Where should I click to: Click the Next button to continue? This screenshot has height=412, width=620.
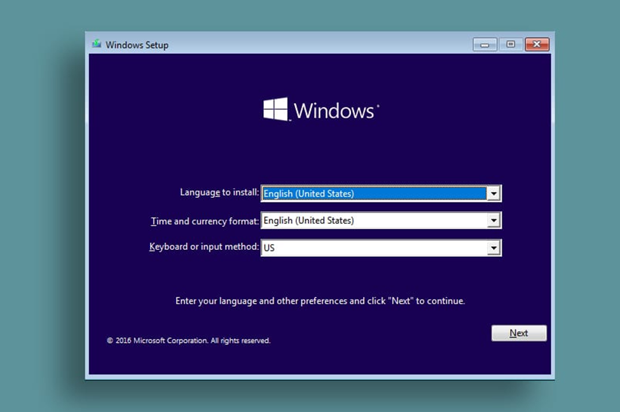click(519, 333)
